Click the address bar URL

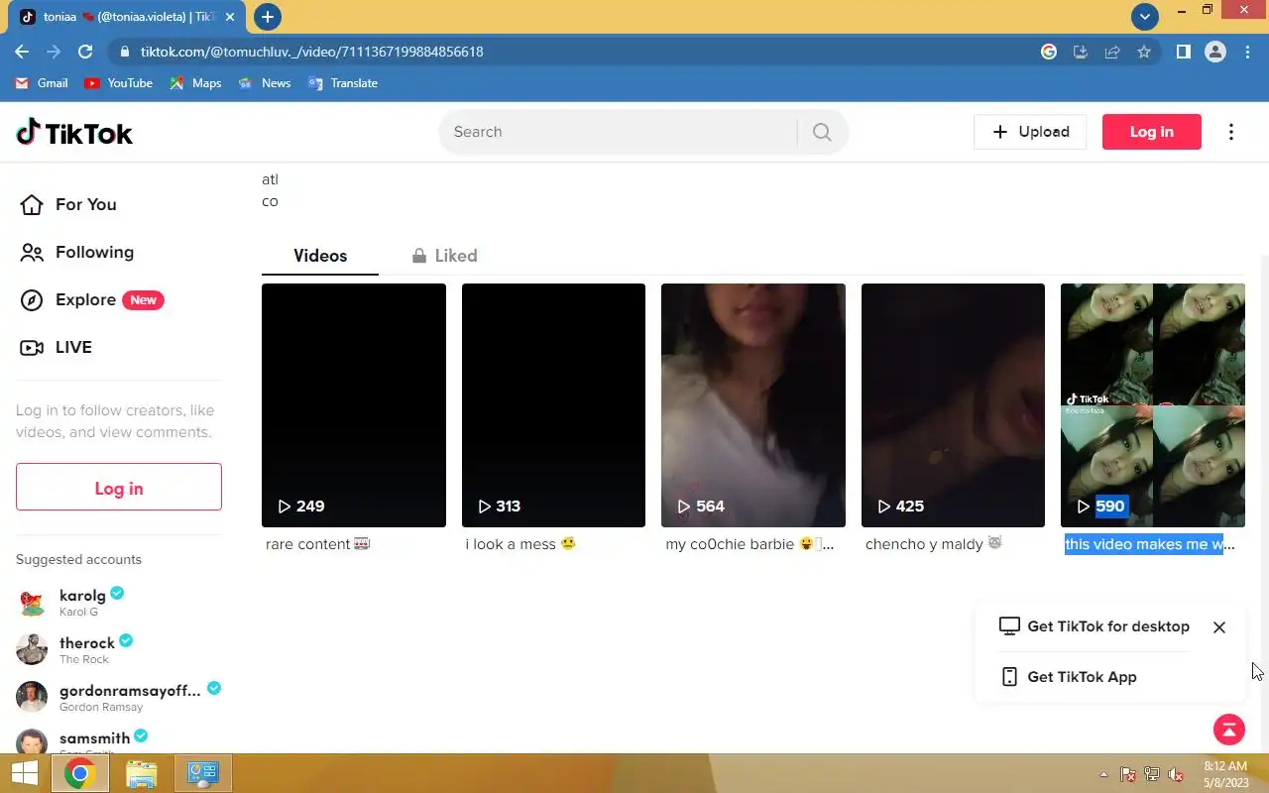[x=311, y=52]
